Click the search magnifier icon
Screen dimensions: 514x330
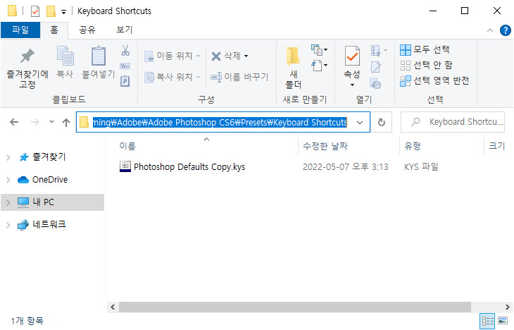[415, 122]
